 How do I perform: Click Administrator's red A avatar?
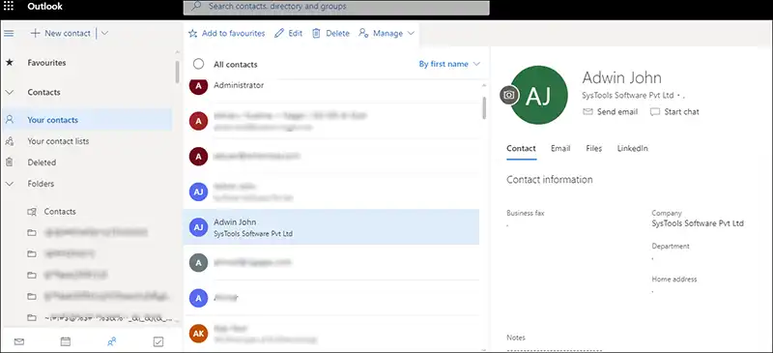coord(198,86)
